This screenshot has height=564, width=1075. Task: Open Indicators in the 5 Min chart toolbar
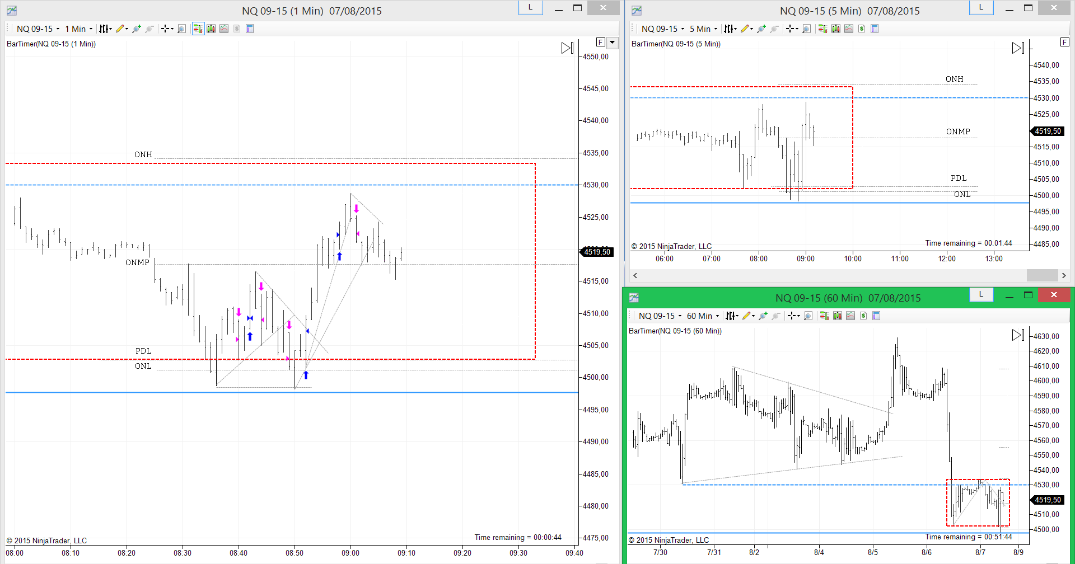click(849, 29)
